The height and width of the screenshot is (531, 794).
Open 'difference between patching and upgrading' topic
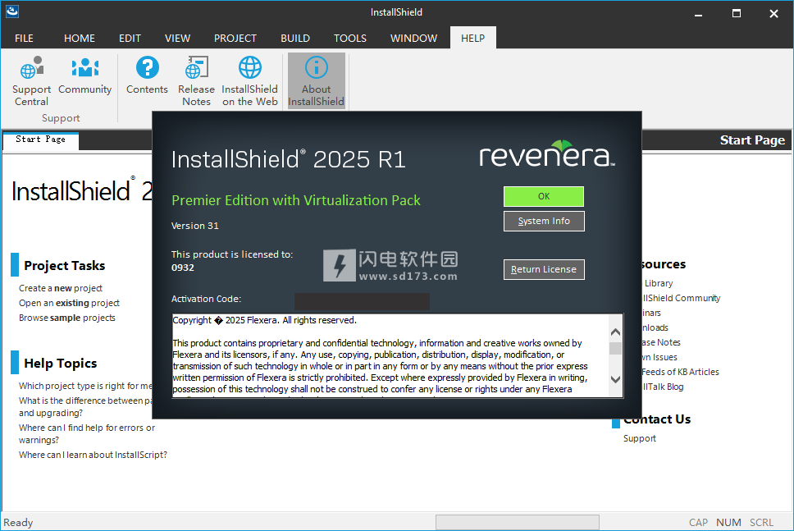[x=85, y=407]
